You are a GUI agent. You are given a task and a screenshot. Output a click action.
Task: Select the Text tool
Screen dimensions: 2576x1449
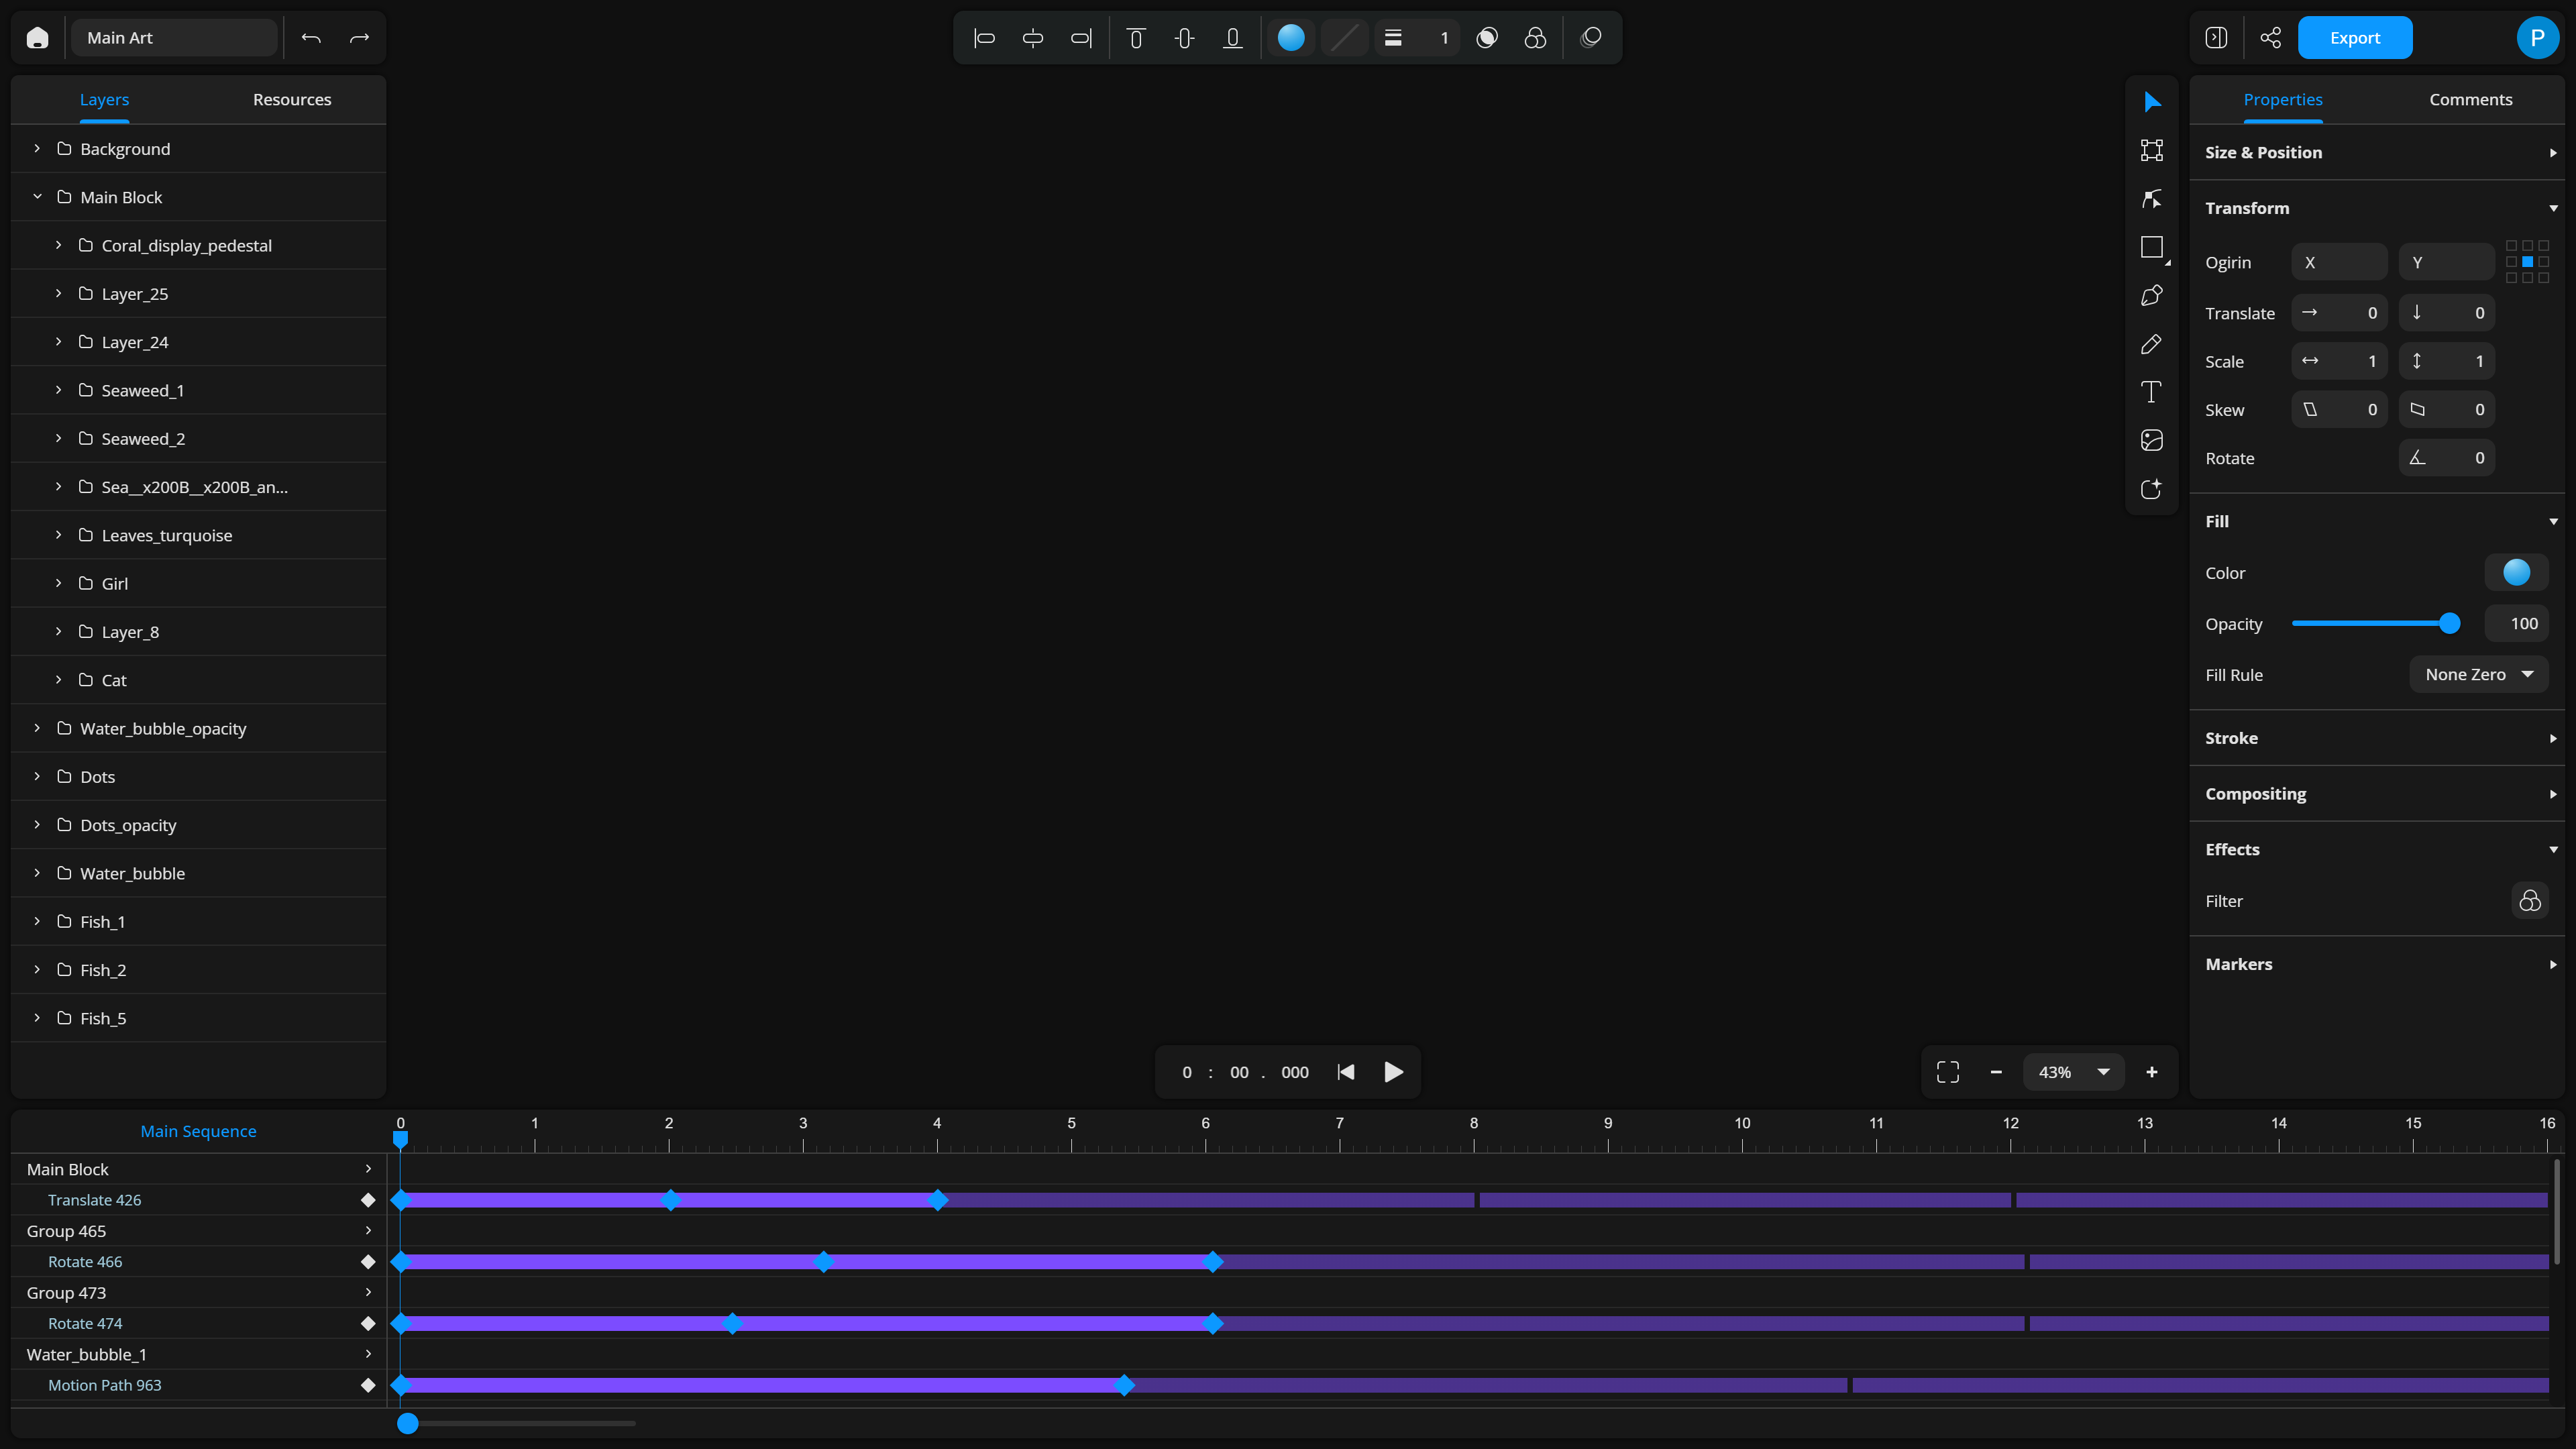tap(2151, 392)
